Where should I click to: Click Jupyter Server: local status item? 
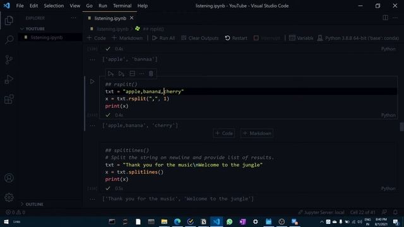[x=321, y=212]
